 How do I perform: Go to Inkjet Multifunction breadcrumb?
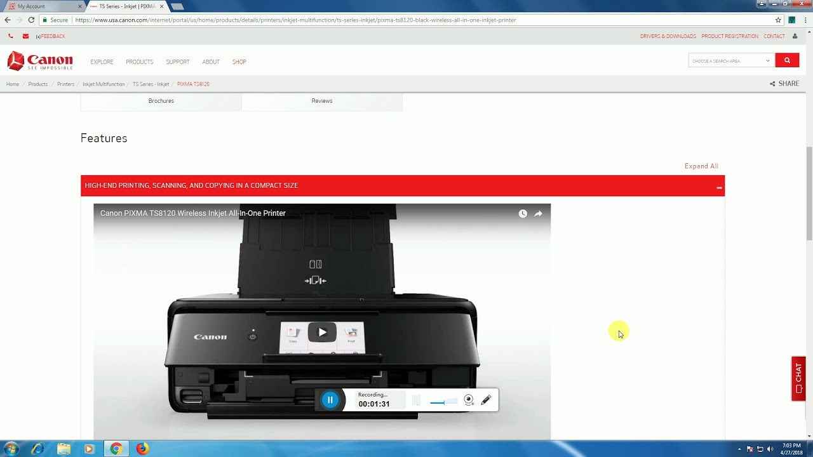[104, 84]
